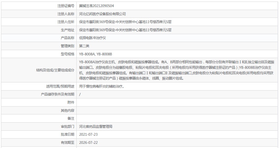The image size is (280, 148).
Task: Select the 备注 label
Action: [71, 118]
